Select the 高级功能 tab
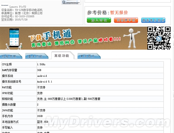This screenshot has width=174, height=133. (x=62, y=56)
